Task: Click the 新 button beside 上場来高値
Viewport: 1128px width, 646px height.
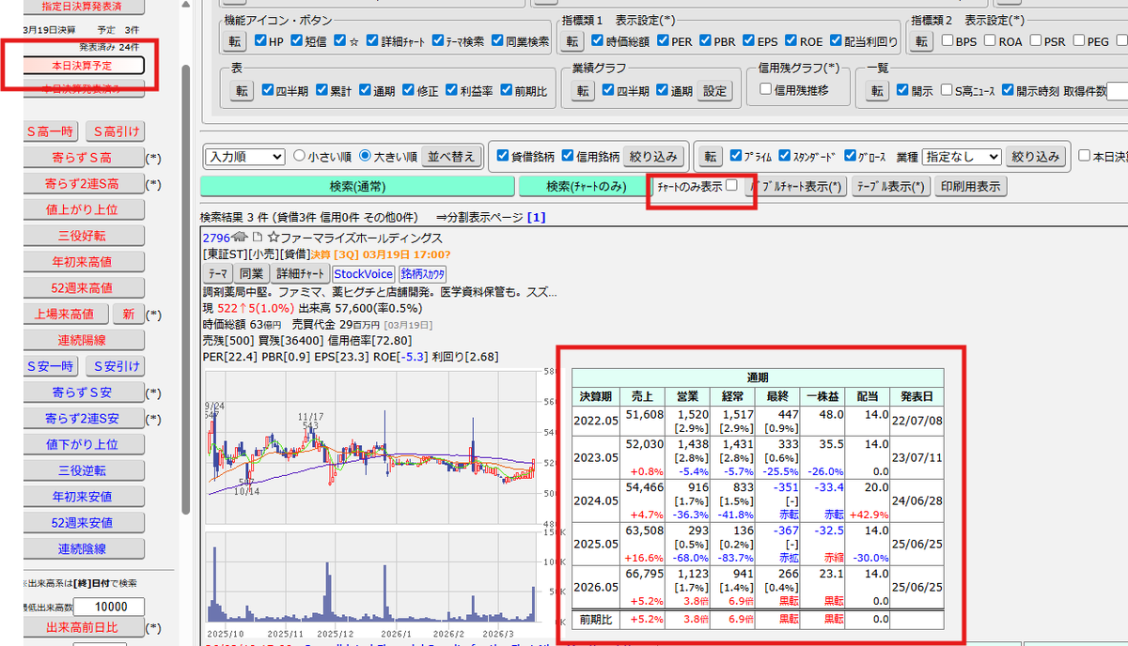Action: pyautogui.click(x=128, y=314)
